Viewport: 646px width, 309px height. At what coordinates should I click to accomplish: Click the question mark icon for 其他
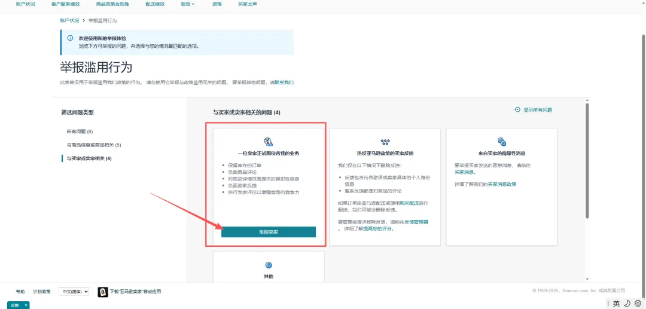(268, 265)
